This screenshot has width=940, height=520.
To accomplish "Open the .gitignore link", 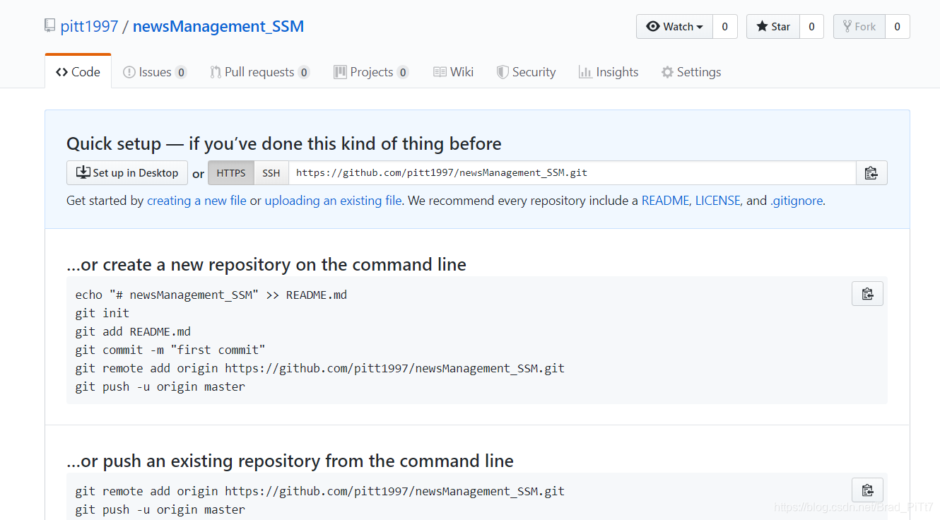I will coord(797,201).
